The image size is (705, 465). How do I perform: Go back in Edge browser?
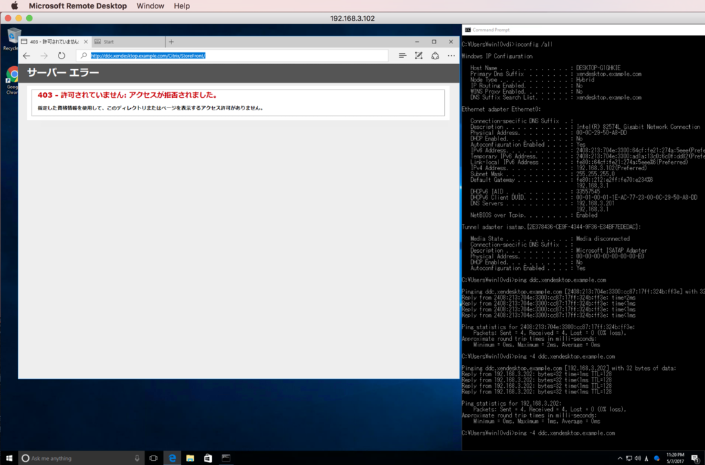point(27,56)
